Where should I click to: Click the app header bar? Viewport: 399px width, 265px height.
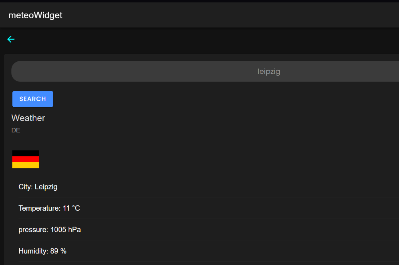(199, 15)
